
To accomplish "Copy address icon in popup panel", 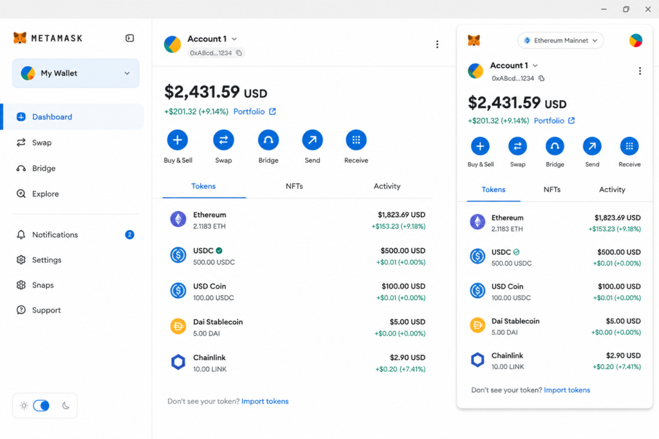I will 541,78.
